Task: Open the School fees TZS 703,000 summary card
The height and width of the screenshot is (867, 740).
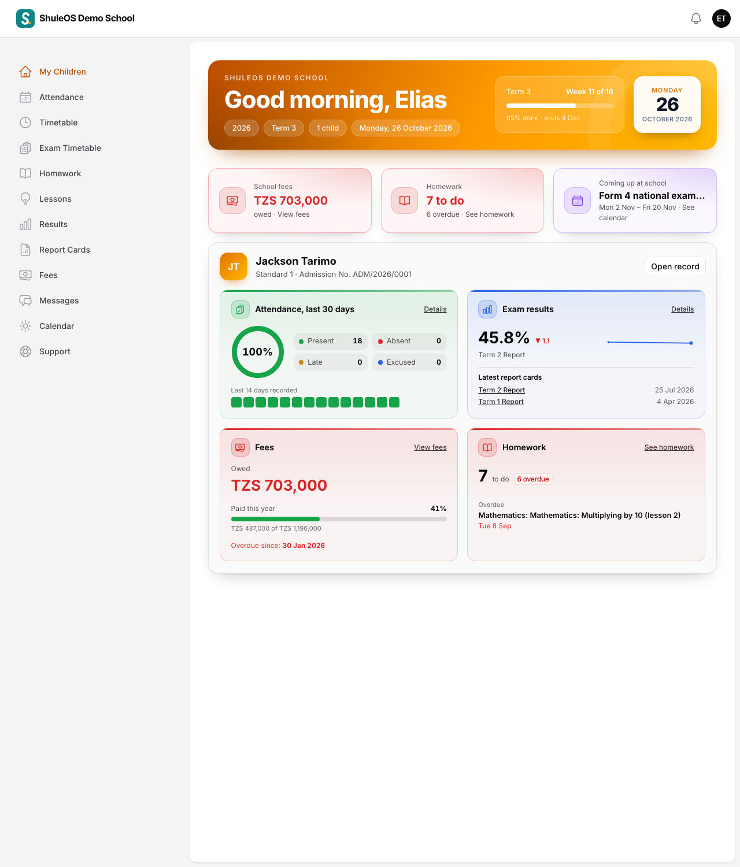Action: [x=290, y=201]
